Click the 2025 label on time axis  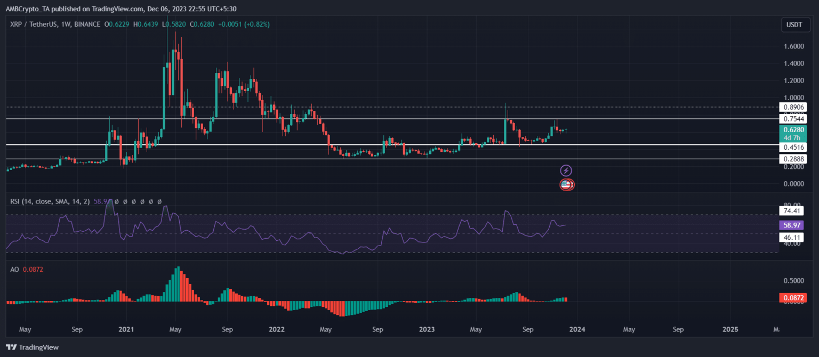click(730, 329)
